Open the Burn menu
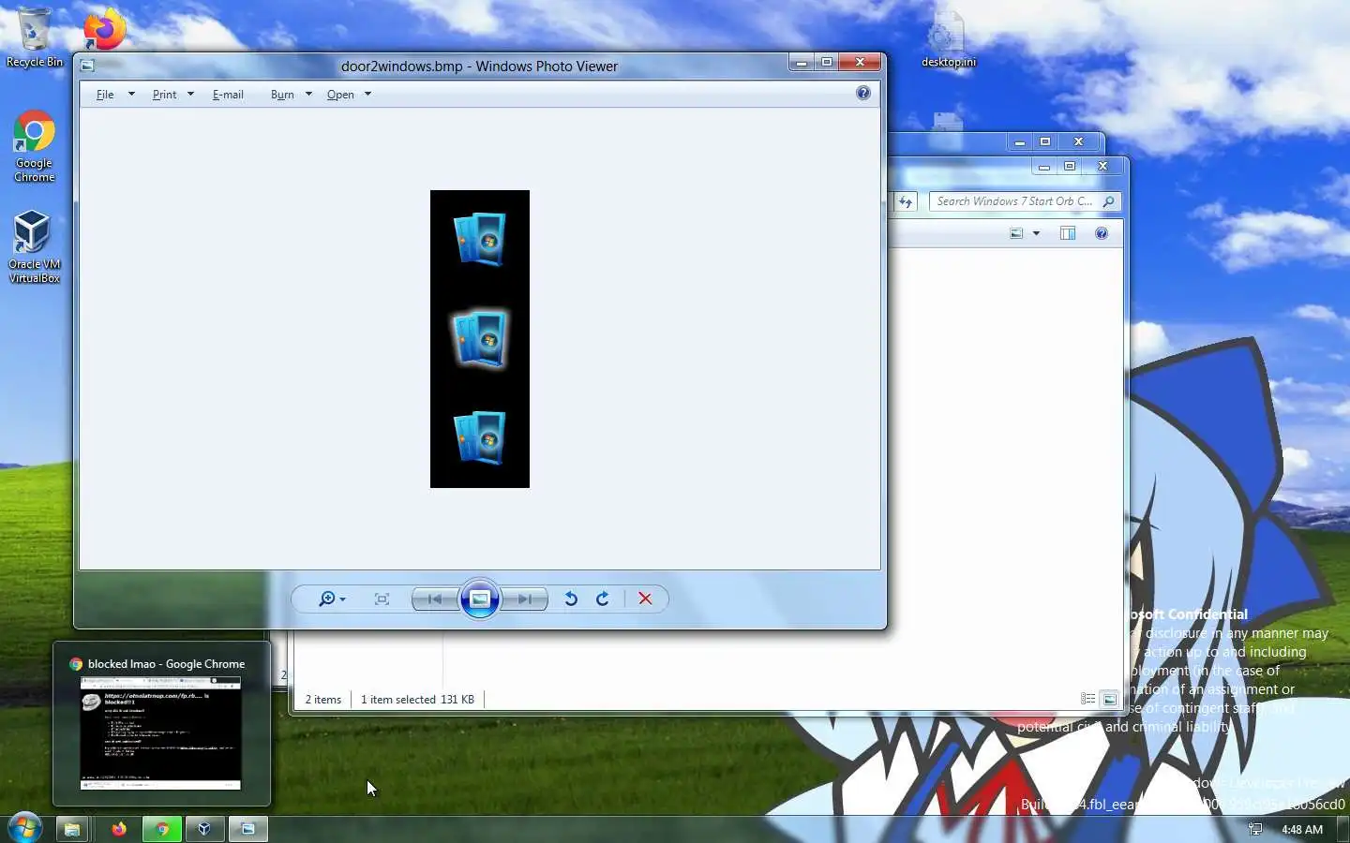 coord(282,95)
